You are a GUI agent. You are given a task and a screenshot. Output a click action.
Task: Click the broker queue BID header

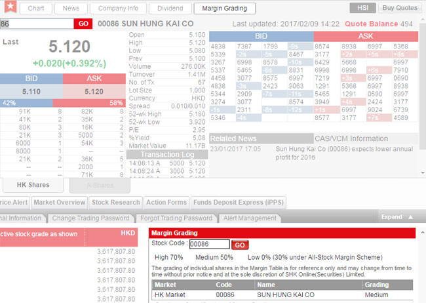pos(261,36)
